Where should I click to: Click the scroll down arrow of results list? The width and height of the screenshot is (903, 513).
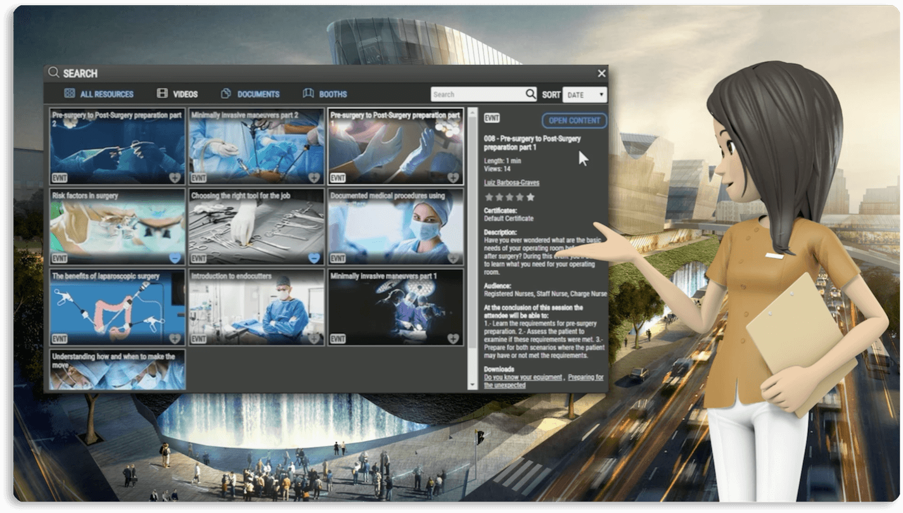point(472,384)
